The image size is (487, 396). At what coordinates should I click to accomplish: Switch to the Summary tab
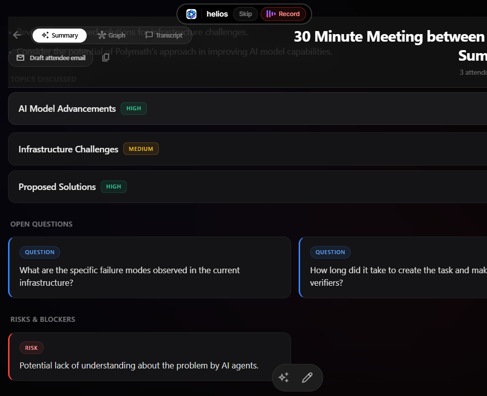pyautogui.click(x=60, y=36)
